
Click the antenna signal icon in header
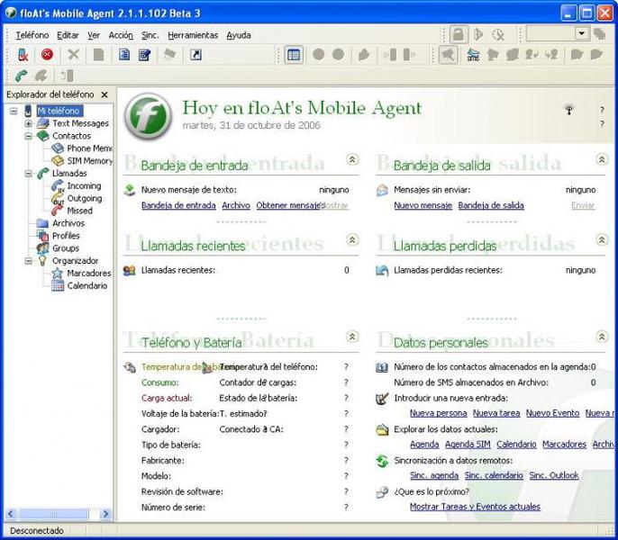(568, 110)
